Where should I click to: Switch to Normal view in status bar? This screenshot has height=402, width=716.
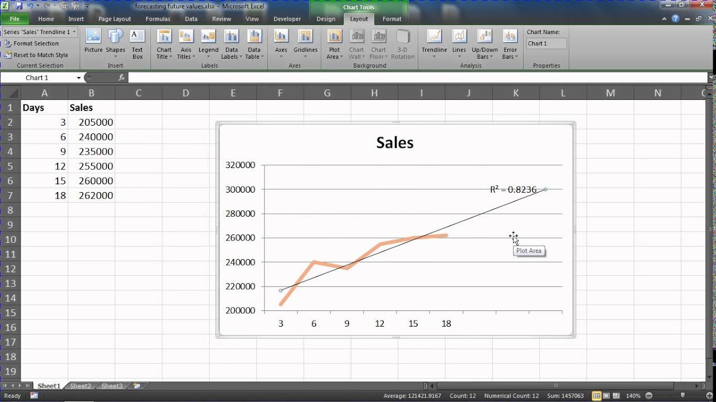(x=597, y=396)
